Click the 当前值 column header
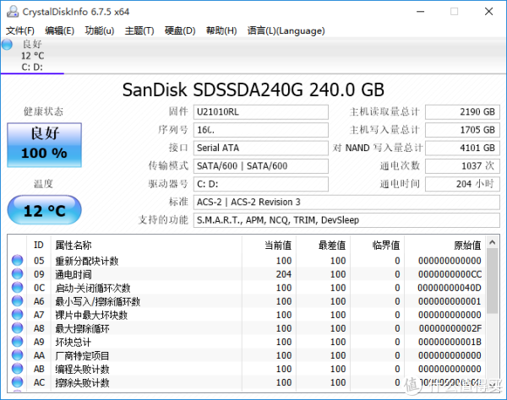This screenshot has height=400, width=507. coord(269,245)
